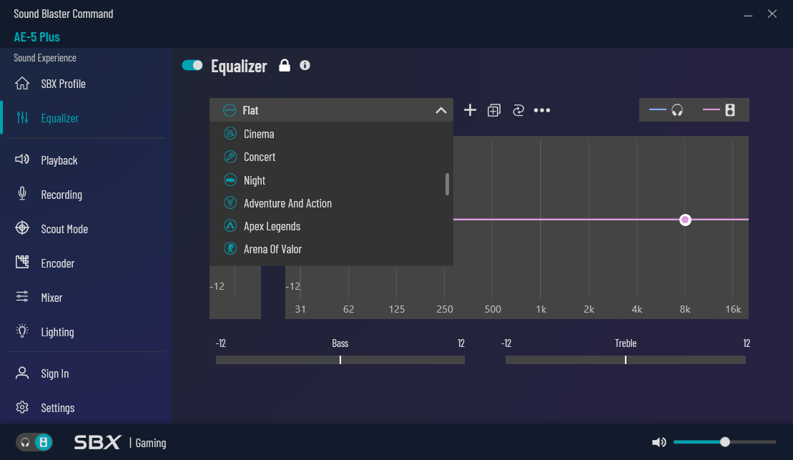The image size is (793, 460).
Task: Click the Scout Mode crosshair icon
Action: (x=22, y=228)
